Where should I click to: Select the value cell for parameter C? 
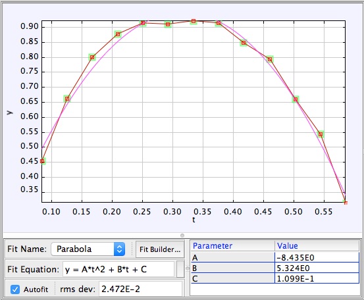click(317, 278)
